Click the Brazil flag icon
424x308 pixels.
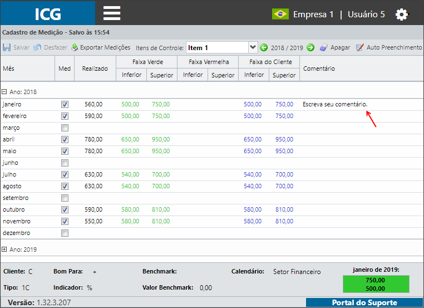coord(280,14)
